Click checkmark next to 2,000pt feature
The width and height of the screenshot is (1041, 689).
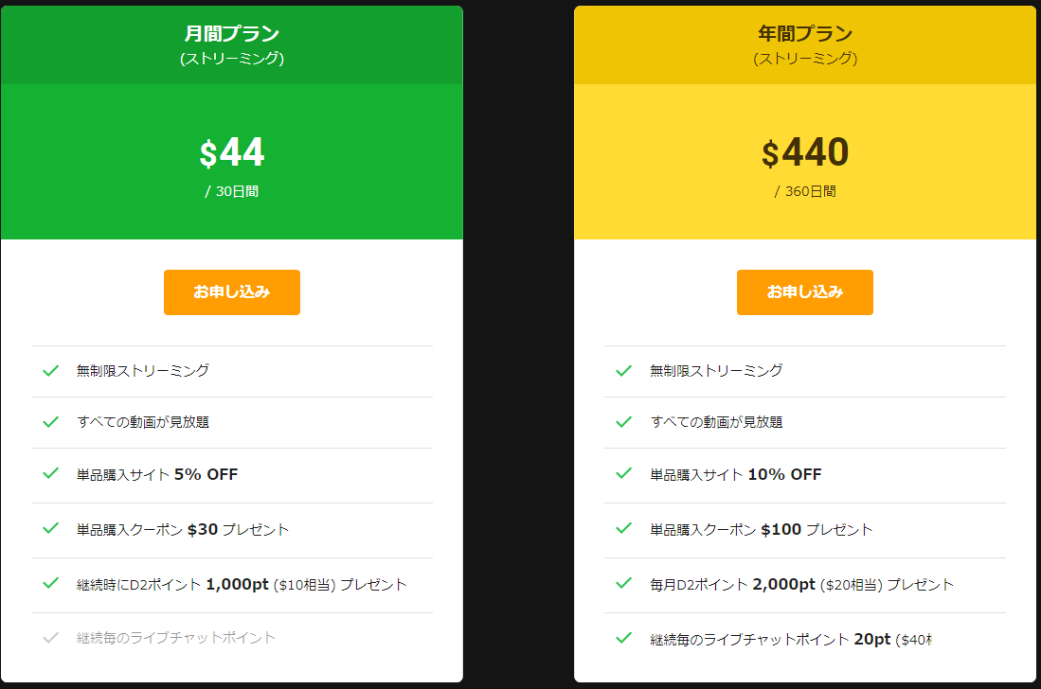pos(623,583)
